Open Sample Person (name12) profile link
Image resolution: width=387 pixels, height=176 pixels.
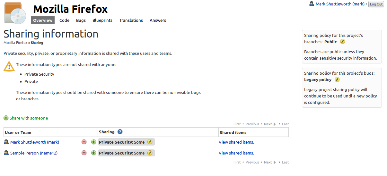coord(34,153)
